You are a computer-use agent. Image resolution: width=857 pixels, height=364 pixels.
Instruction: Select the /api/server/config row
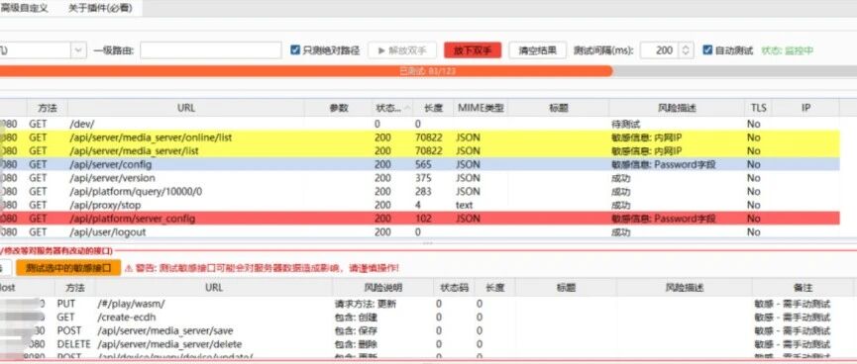click(x=420, y=164)
